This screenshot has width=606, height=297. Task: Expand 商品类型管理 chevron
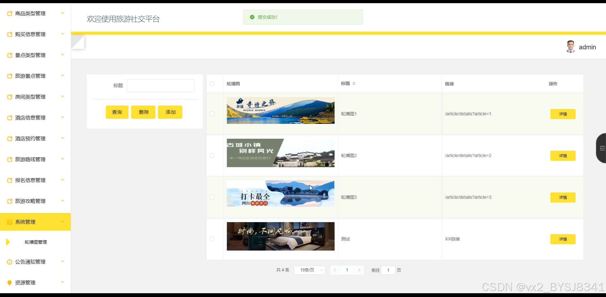(62, 13)
